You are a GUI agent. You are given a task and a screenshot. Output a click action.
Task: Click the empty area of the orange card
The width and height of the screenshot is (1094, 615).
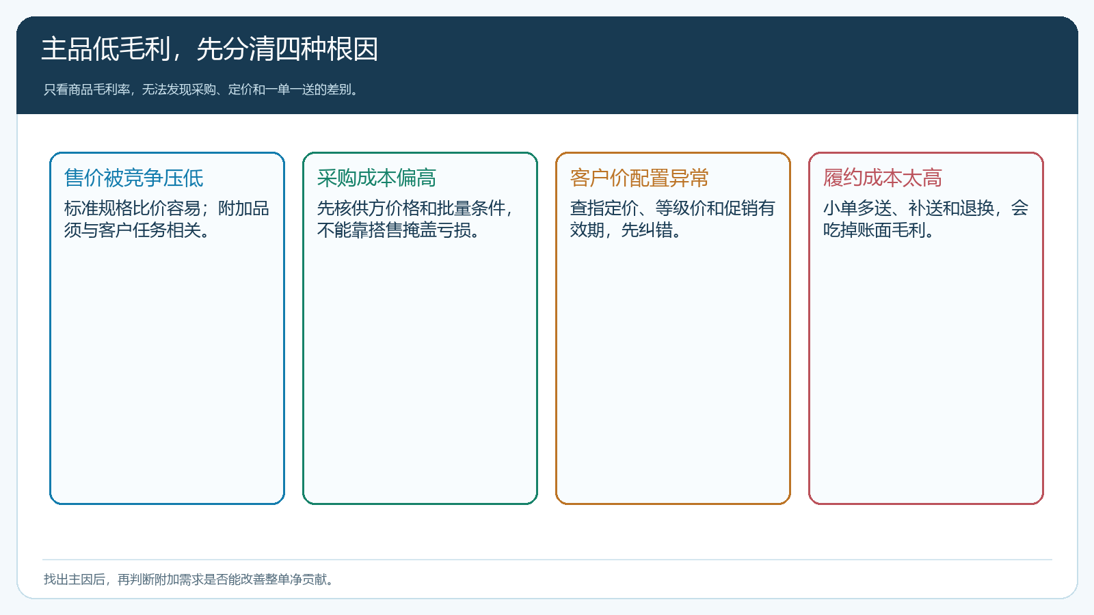click(673, 369)
